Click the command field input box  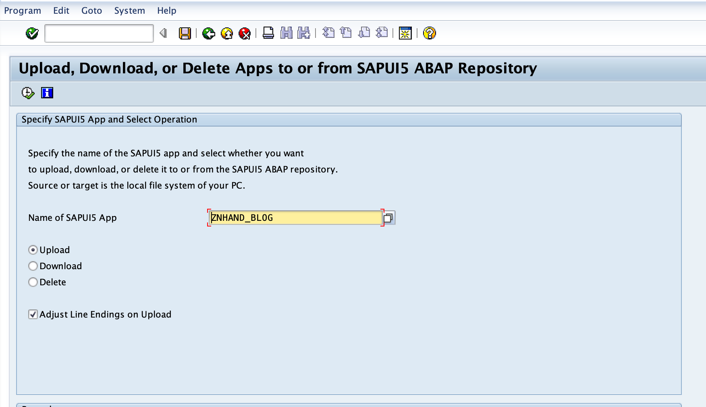pyautogui.click(x=99, y=33)
